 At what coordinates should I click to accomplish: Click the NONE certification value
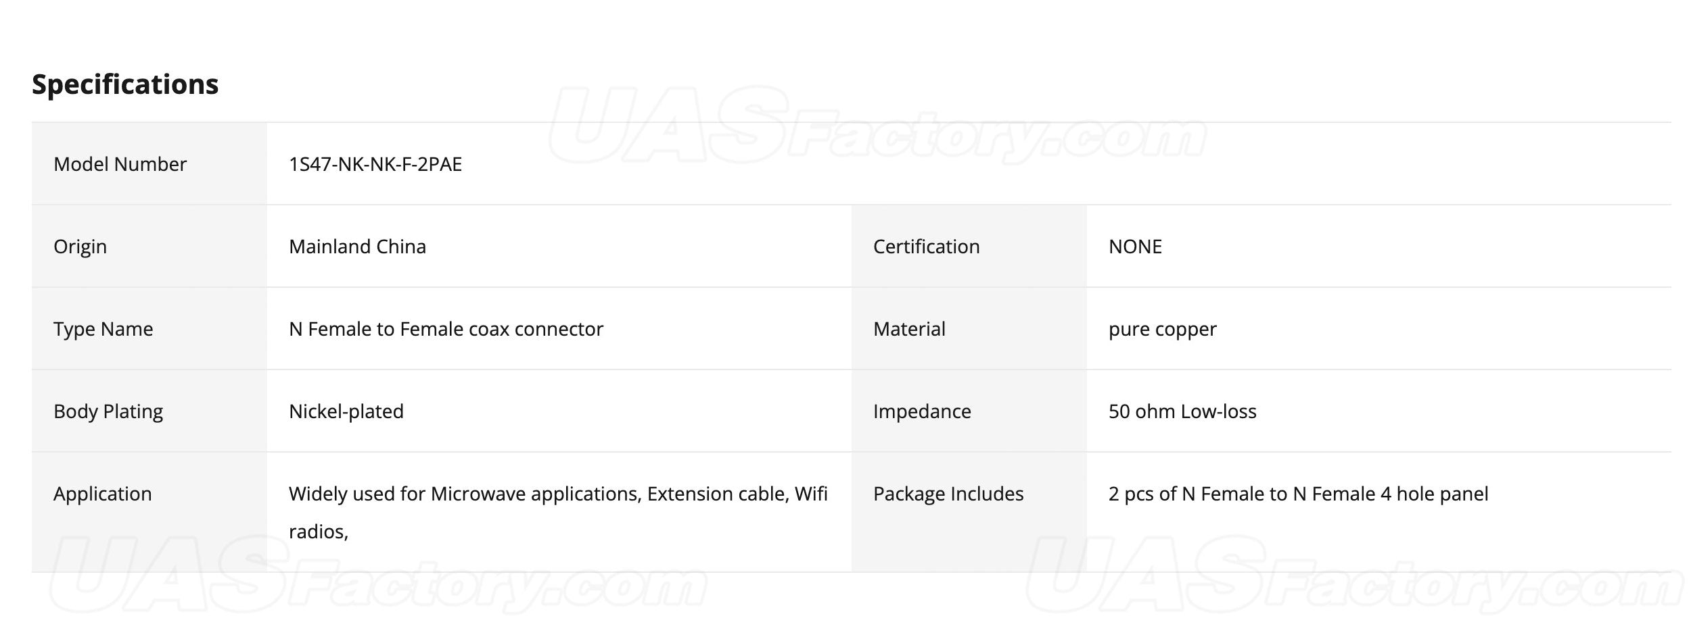click(x=1135, y=247)
